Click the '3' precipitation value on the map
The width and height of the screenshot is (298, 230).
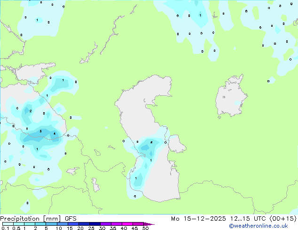pyautogui.click(x=40, y=131)
